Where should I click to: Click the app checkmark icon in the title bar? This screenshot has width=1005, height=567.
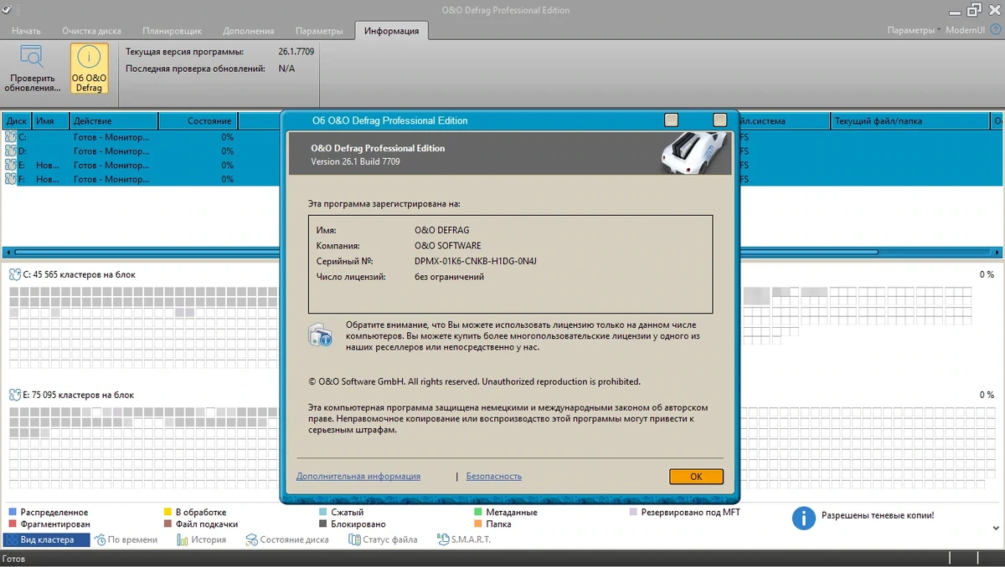(x=8, y=10)
